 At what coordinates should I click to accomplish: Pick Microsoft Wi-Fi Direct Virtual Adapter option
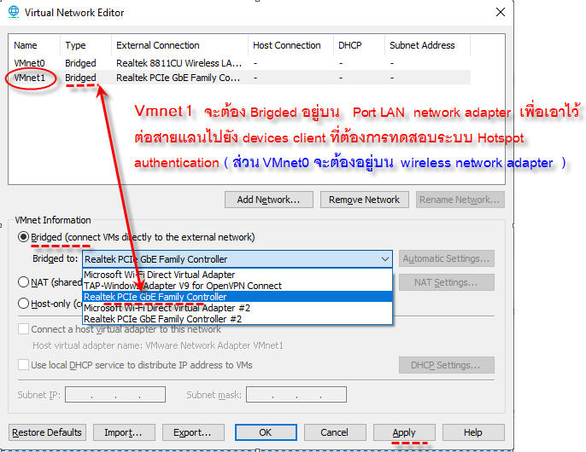[158, 275]
